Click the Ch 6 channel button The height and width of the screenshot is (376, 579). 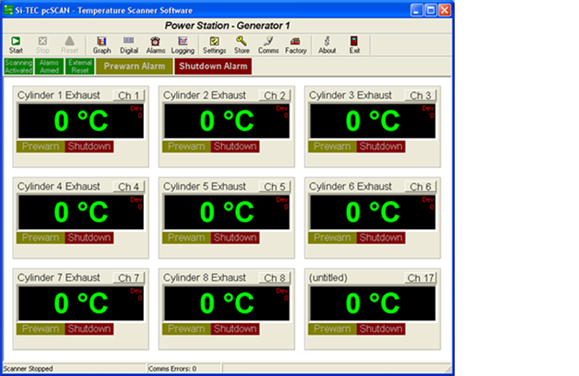[420, 187]
